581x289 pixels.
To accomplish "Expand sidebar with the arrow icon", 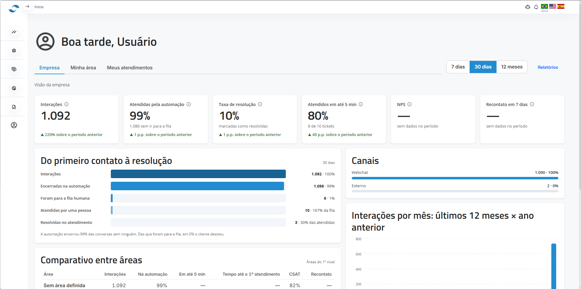I will [x=27, y=6].
